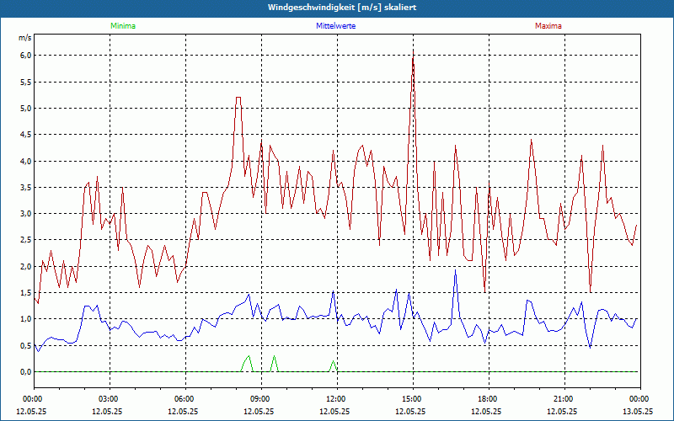The width and height of the screenshot is (674, 421).
Task: Click the 1,5 y-axis value
Action: (26, 293)
